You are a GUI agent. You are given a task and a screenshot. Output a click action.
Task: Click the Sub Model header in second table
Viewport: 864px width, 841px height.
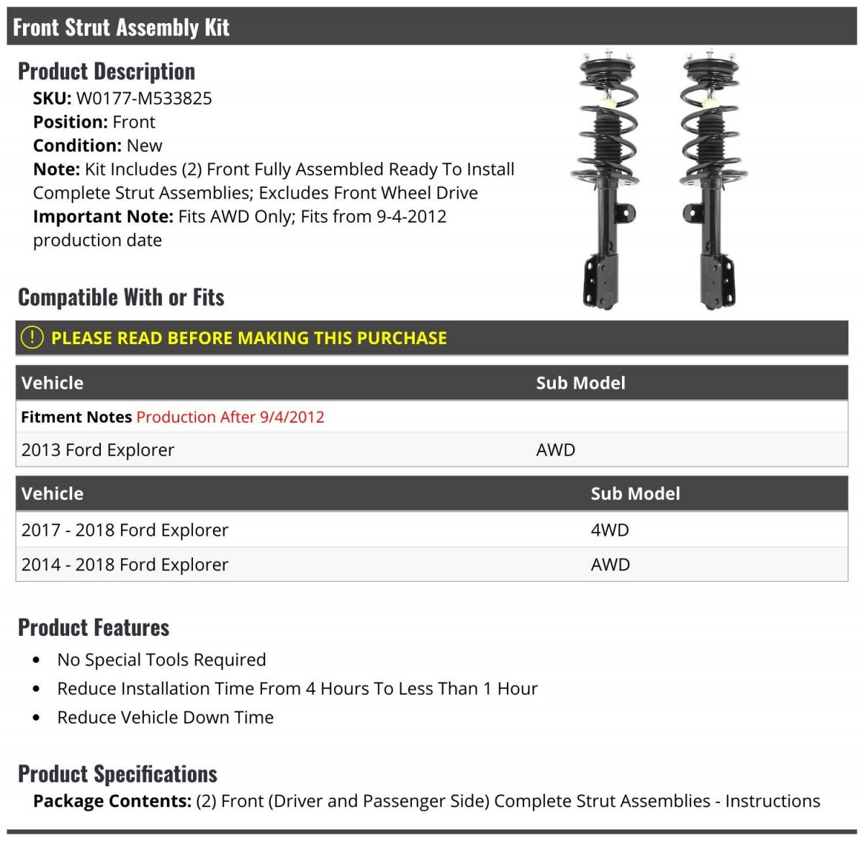tap(635, 493)
